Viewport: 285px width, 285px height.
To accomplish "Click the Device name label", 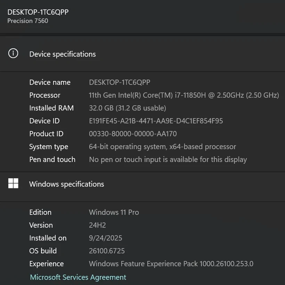I will pyautogui.click(x=50, y=82).
